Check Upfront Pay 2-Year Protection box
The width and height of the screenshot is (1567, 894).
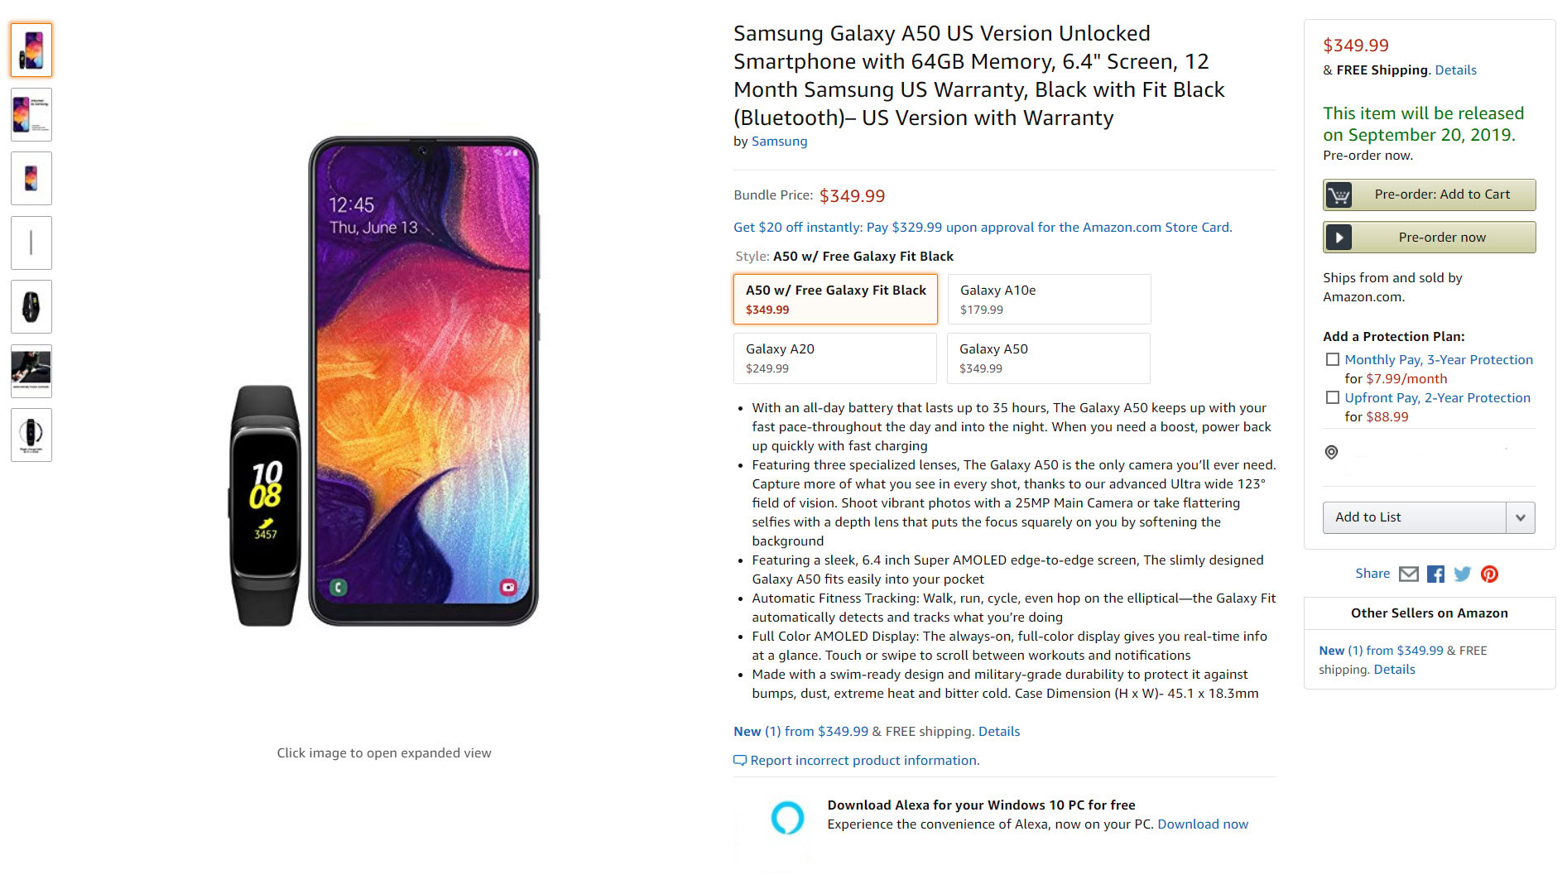coord(1332,397)
